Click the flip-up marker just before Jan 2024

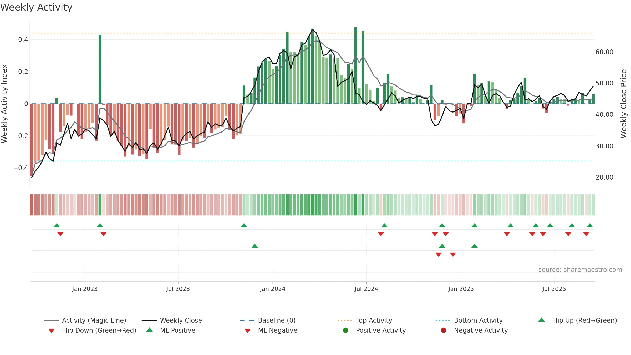tap(244, 225)
